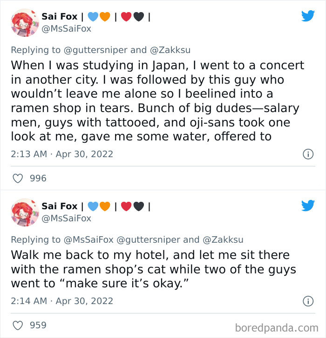The image size is (326, 338).
Task: Open @MsSaiFox mention in second tweet's reply line
Action: click(x=88, y=239)
